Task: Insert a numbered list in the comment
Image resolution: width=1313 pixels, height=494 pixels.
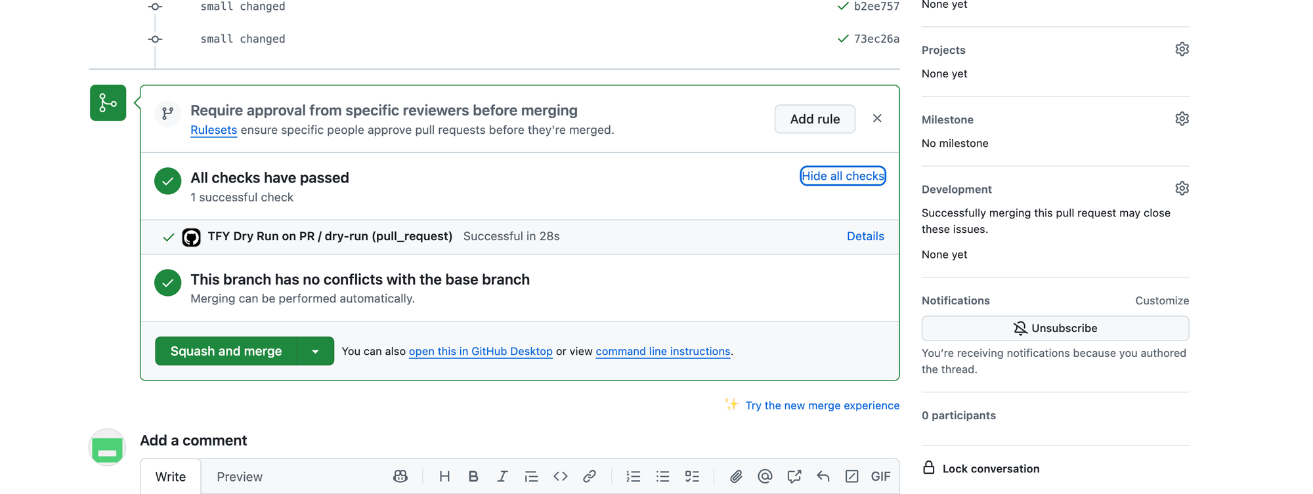Action: (x=633, y=476)
